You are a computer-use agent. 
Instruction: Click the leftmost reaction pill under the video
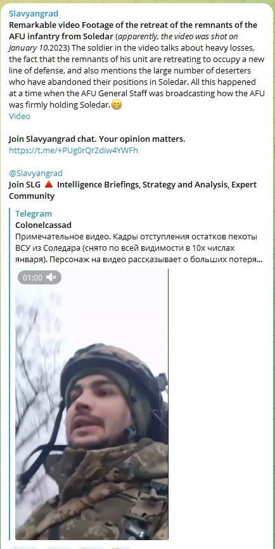(24, 547)
